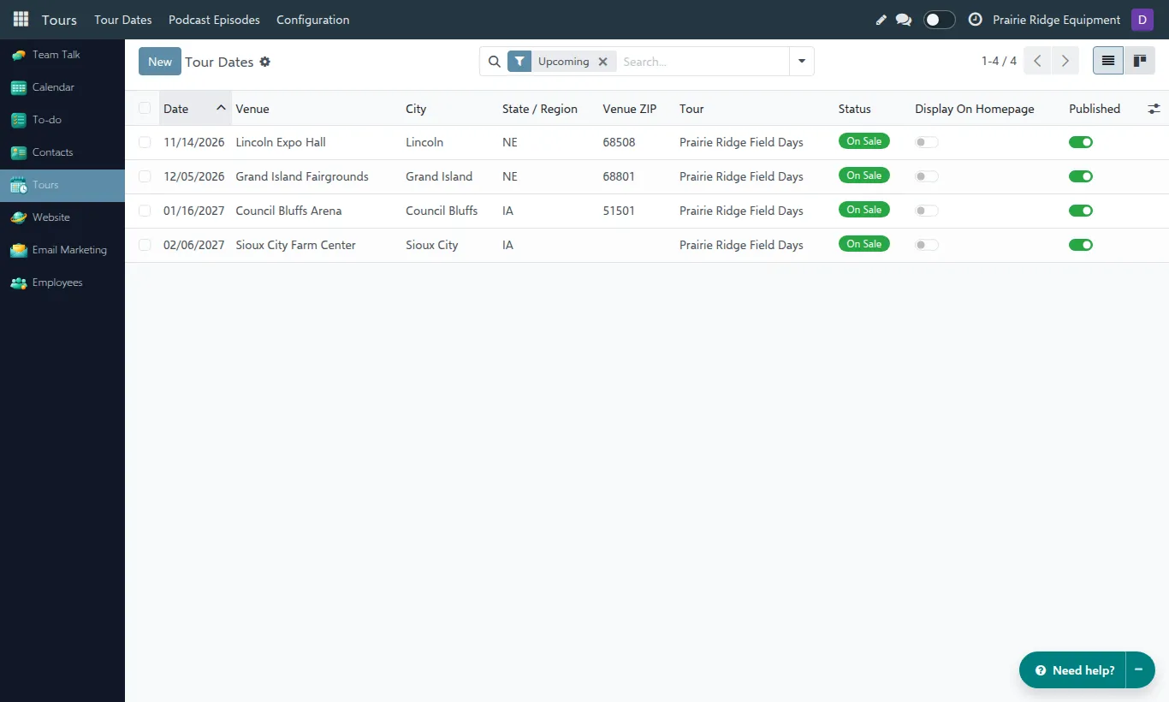Click the New button
This screenshot has width=1169, height=702.
(x=160, y=62)
